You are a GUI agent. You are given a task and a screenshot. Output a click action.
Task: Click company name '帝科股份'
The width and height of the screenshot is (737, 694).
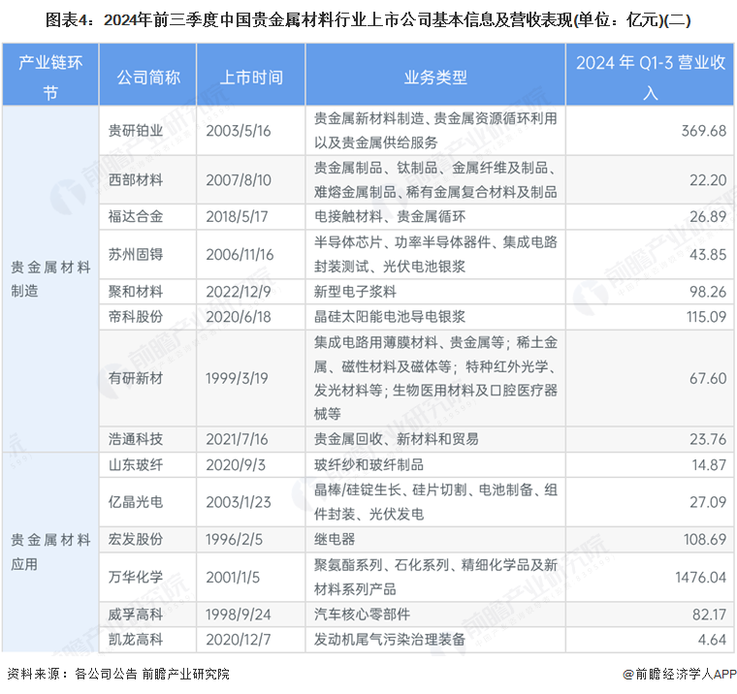click(x=136, y=317)
